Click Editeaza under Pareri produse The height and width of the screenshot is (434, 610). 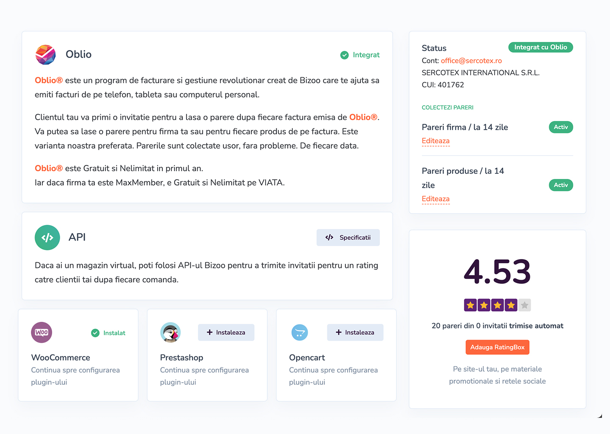(435, 199)
